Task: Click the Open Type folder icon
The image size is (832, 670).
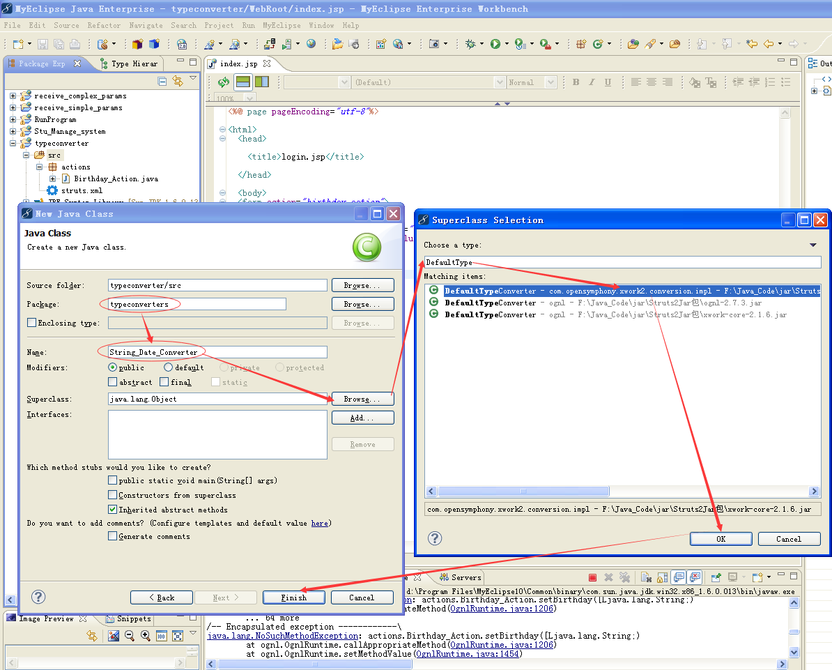Action: pos(633,44)
